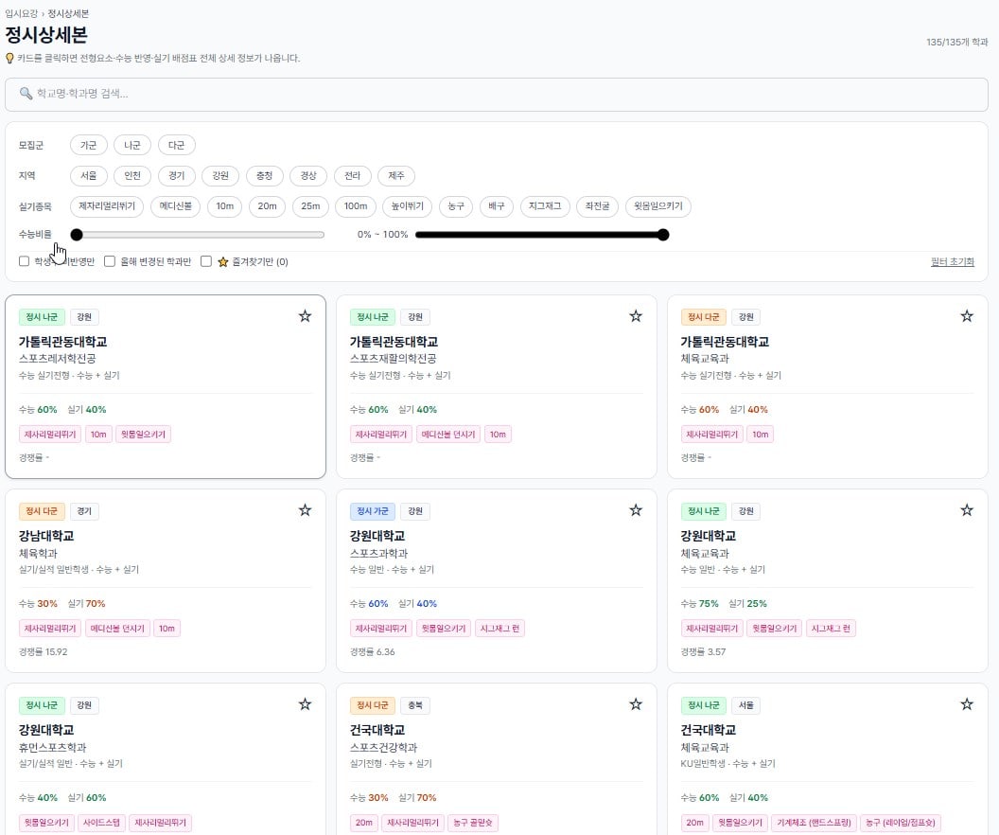This screenshot has width=999, height=835.
Task: Click the 수능비율 maximum slider handle
Action: pos(663,235)
